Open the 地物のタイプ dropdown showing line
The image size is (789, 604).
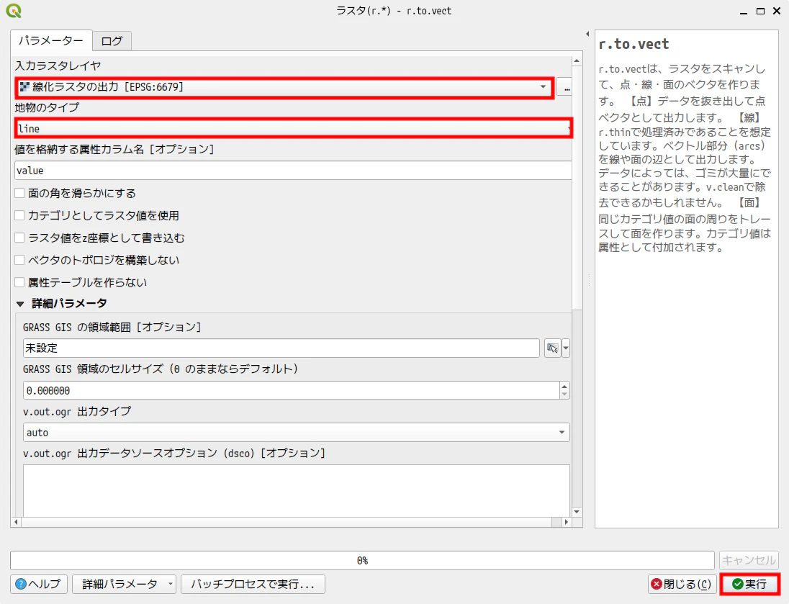click(294, 128)
